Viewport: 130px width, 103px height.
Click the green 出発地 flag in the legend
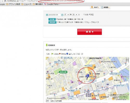tap(52, 54)
